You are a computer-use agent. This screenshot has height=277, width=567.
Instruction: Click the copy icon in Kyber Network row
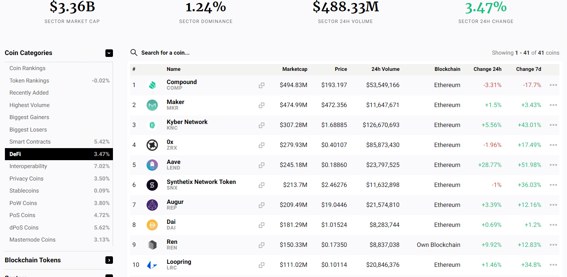coord(261,125)
